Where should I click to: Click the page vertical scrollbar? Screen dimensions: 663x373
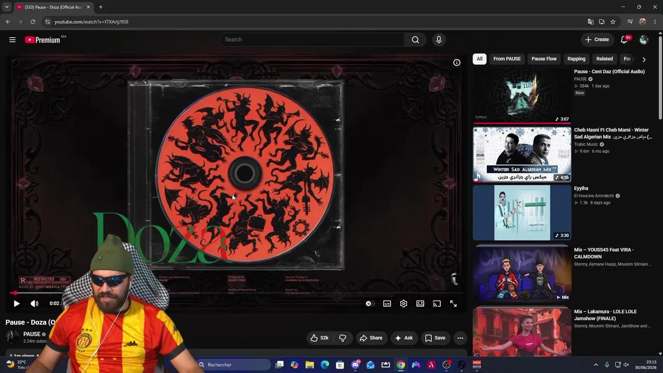[660, 78]
